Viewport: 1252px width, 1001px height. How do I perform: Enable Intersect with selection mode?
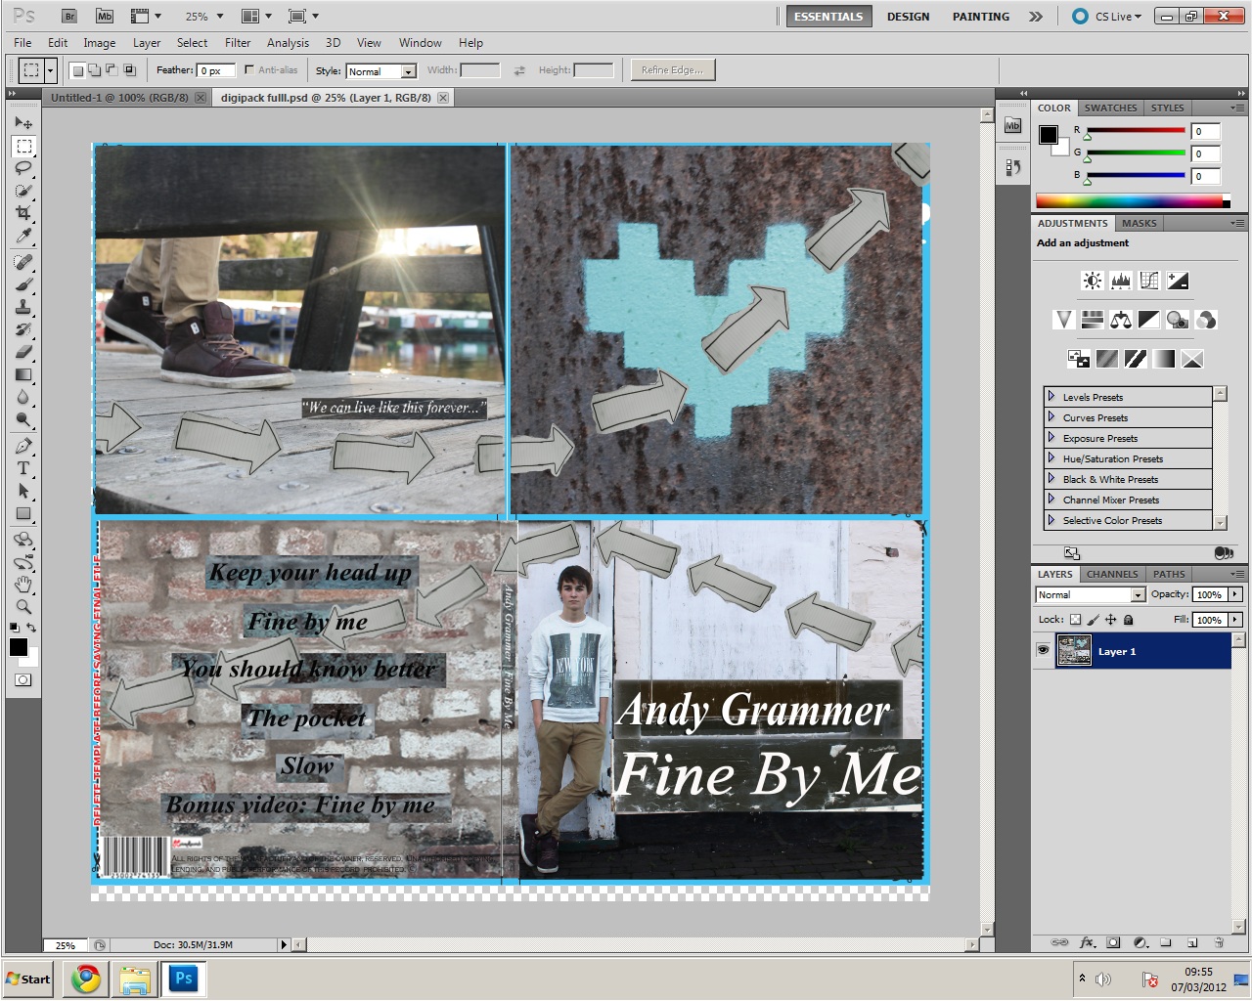tap(129, 70)
